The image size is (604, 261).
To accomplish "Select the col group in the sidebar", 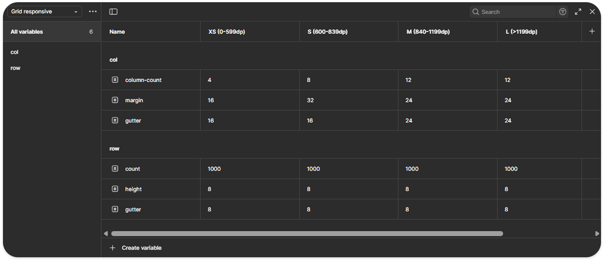I will (x=14, y=52).
